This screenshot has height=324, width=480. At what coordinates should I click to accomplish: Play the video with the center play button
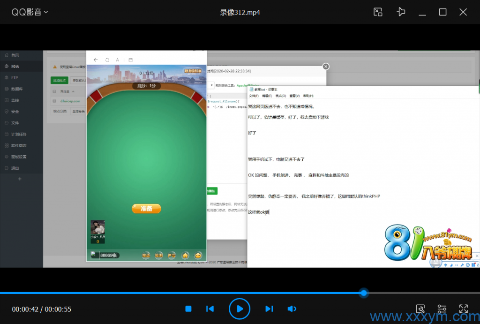tap(240, 309)
